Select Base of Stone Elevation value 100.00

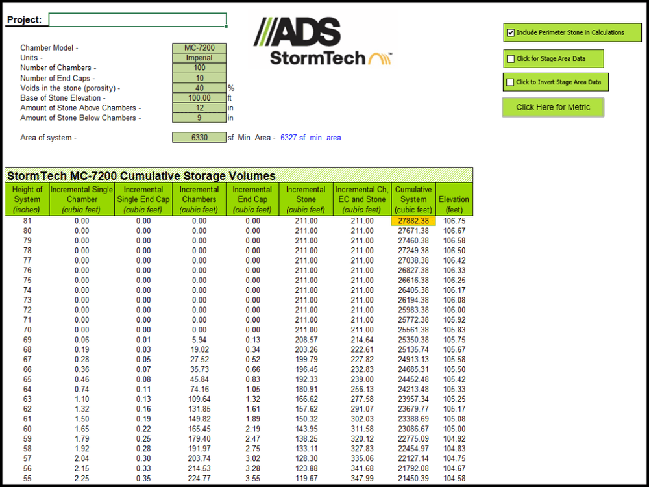(x=199, y=98)
